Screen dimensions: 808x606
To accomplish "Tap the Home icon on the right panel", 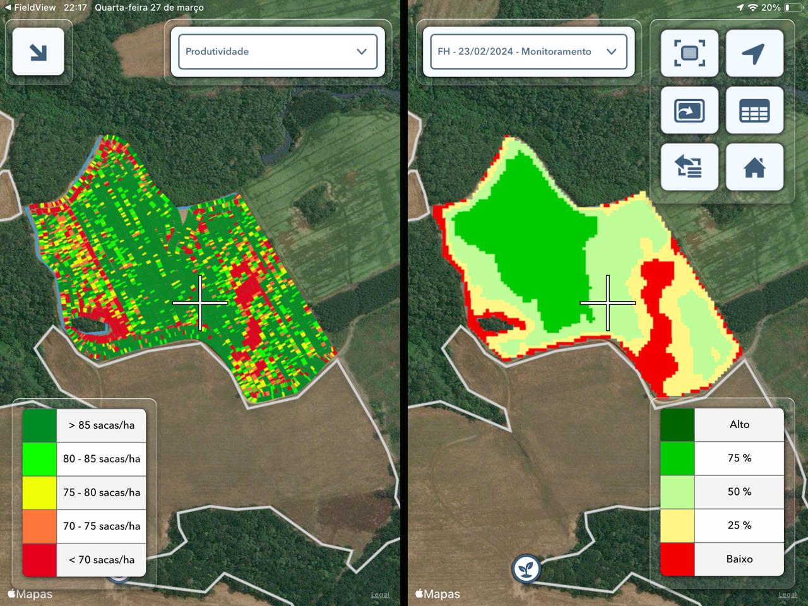I will point(755,167).
